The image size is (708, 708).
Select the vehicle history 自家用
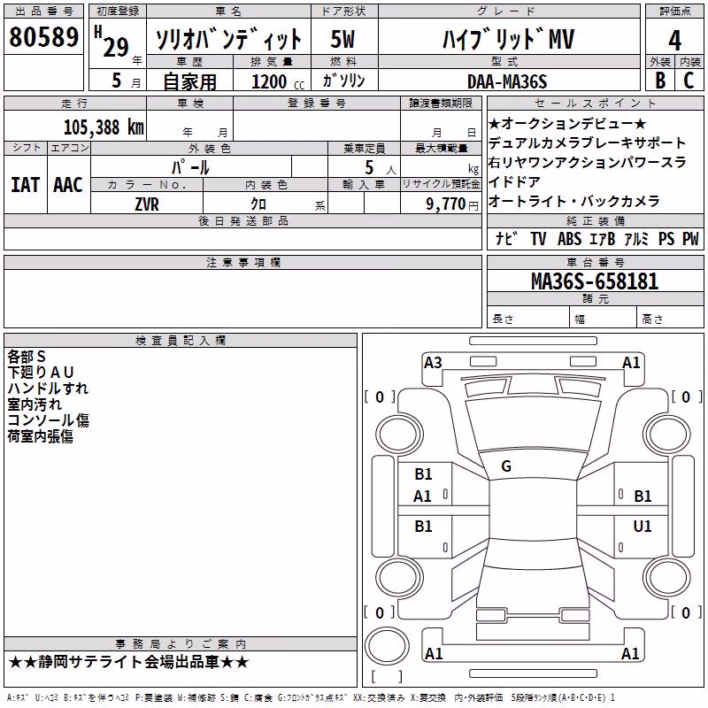[189, 81]
